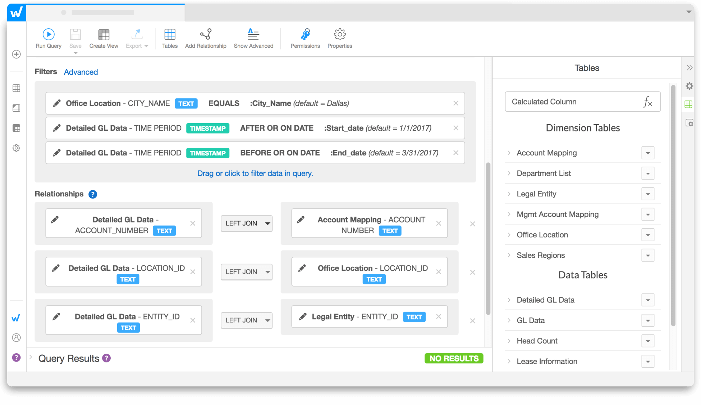The height and width of the screenshot is (405, 701).
Task: Switch to the Advanced filters tab
Action: pyautogui.click(x=81, y=72)
